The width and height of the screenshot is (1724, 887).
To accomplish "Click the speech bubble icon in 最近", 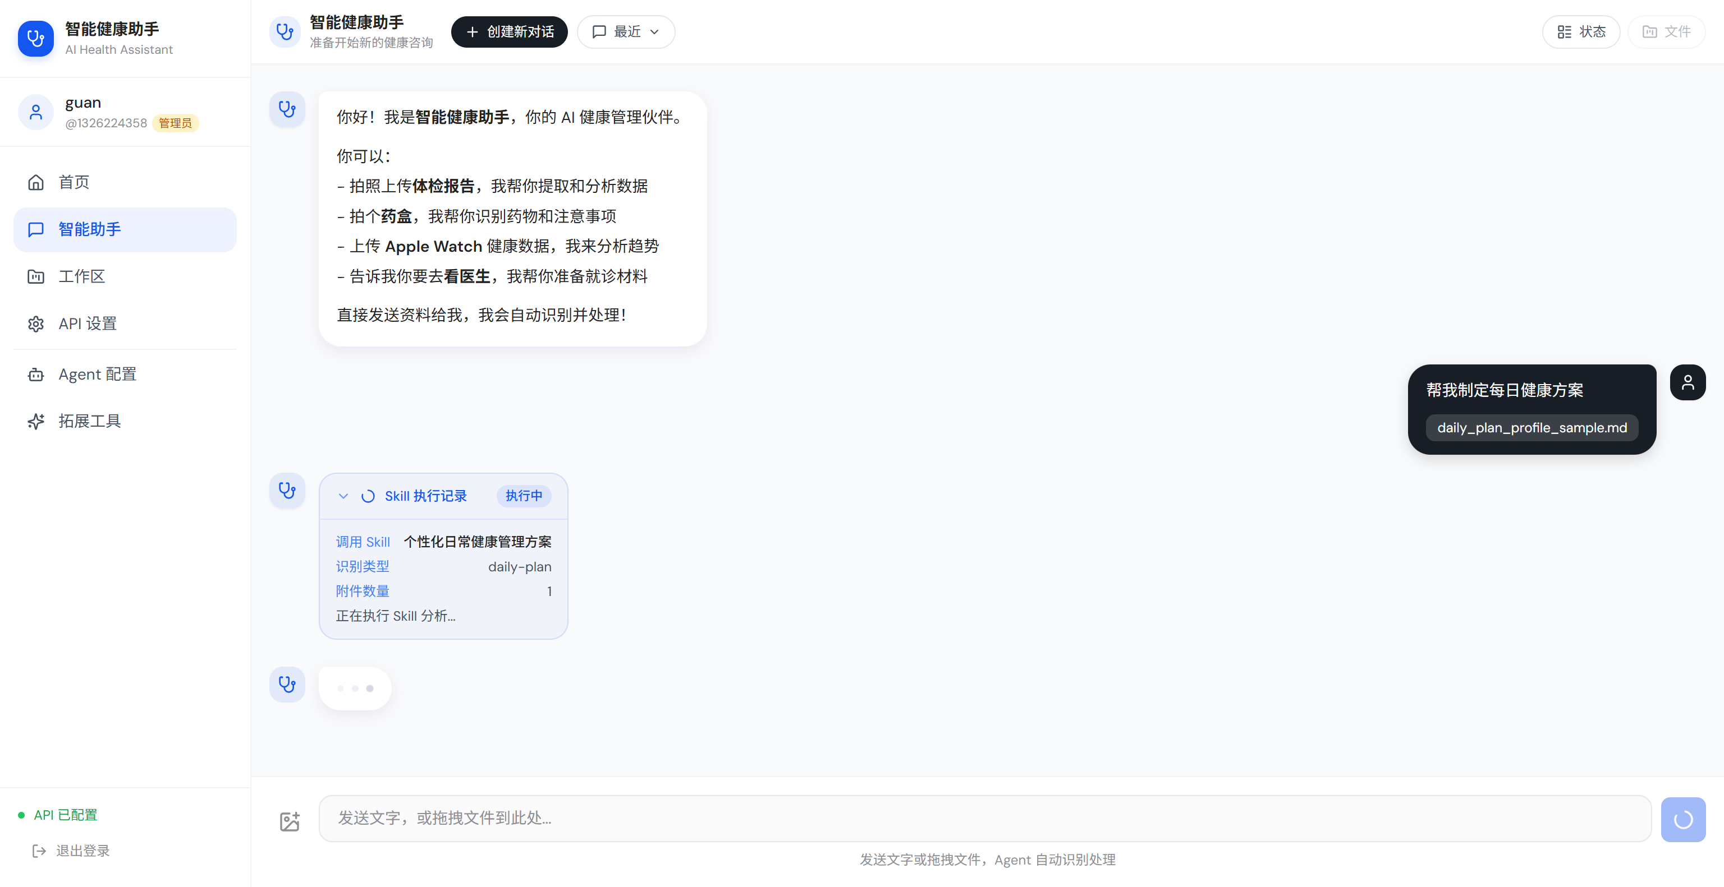I will [599, 32].
